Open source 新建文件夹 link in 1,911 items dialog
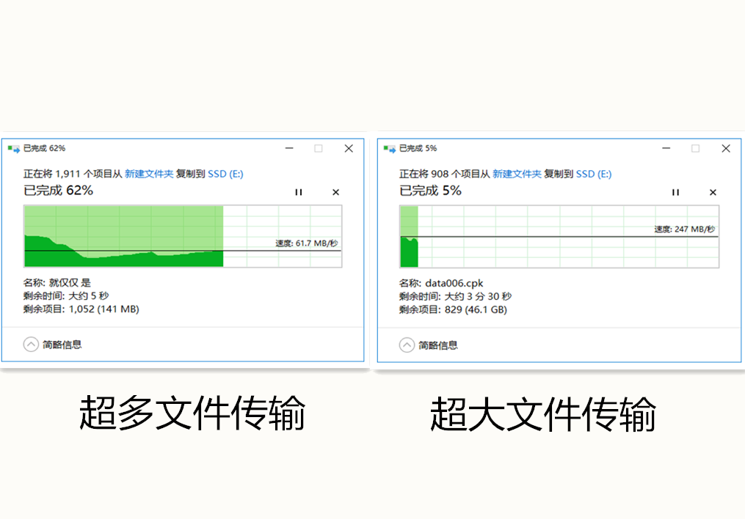The height and width of the screenshot is (519, 745). (149, 174)
